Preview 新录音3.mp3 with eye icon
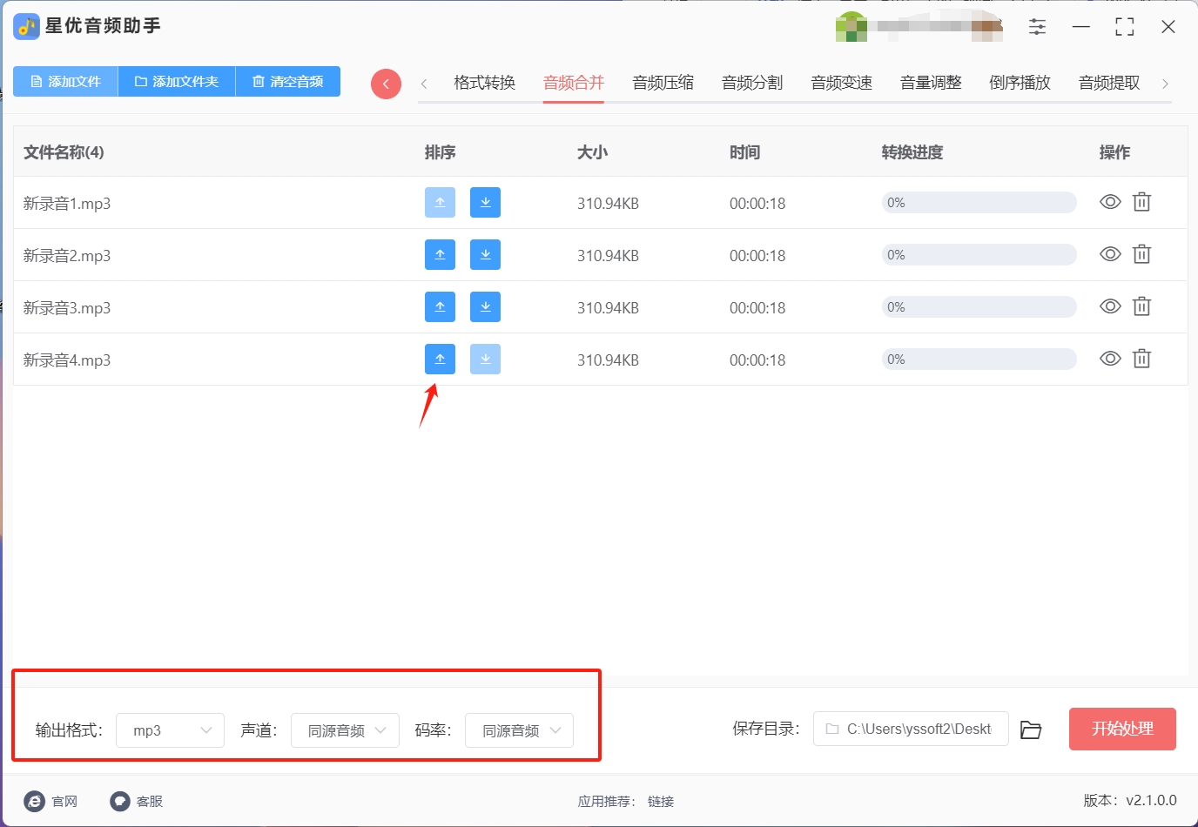Screen dimensions: 1198x827 coord(1110,306)
